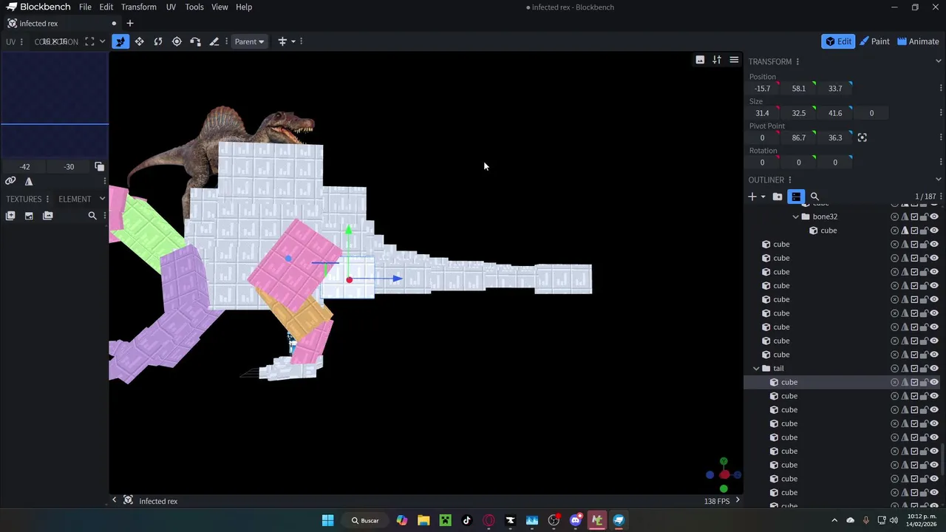Open the View menu
946x532 pixels.
click(x=220, y=7)
